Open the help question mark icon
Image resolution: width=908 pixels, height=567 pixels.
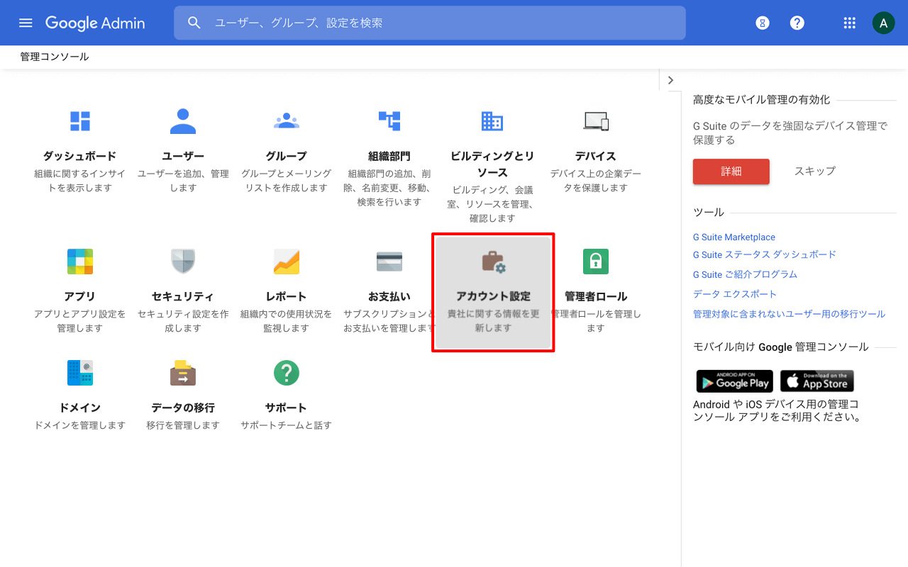click(797, 23)
